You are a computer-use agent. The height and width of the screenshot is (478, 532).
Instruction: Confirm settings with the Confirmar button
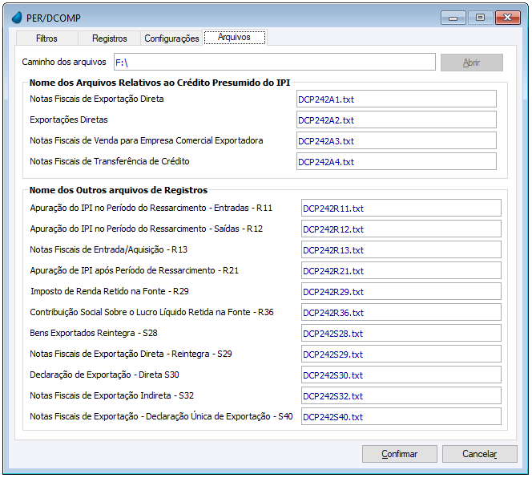pos(399,454)
